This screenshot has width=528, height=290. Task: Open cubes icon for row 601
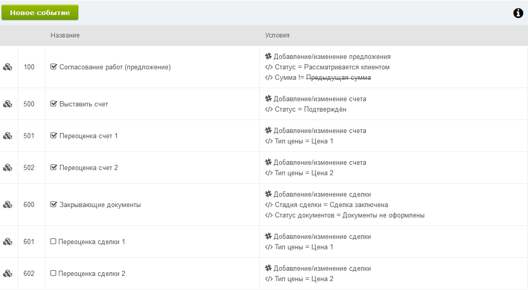8,241
